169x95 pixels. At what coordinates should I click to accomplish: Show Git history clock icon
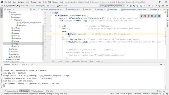coord(159,6)
